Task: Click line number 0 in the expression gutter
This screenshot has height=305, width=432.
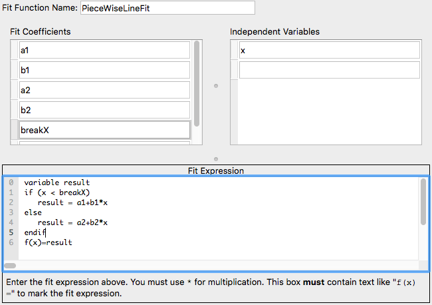Action: (x=11, y=182)
